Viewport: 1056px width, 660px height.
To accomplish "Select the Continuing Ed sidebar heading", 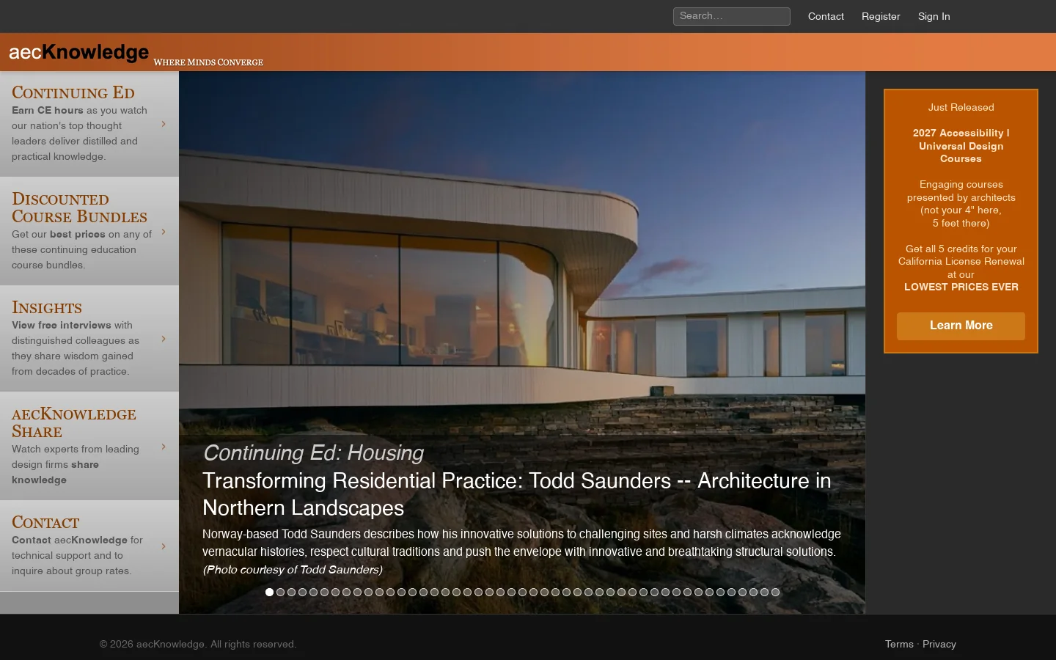I will [73, 92].
